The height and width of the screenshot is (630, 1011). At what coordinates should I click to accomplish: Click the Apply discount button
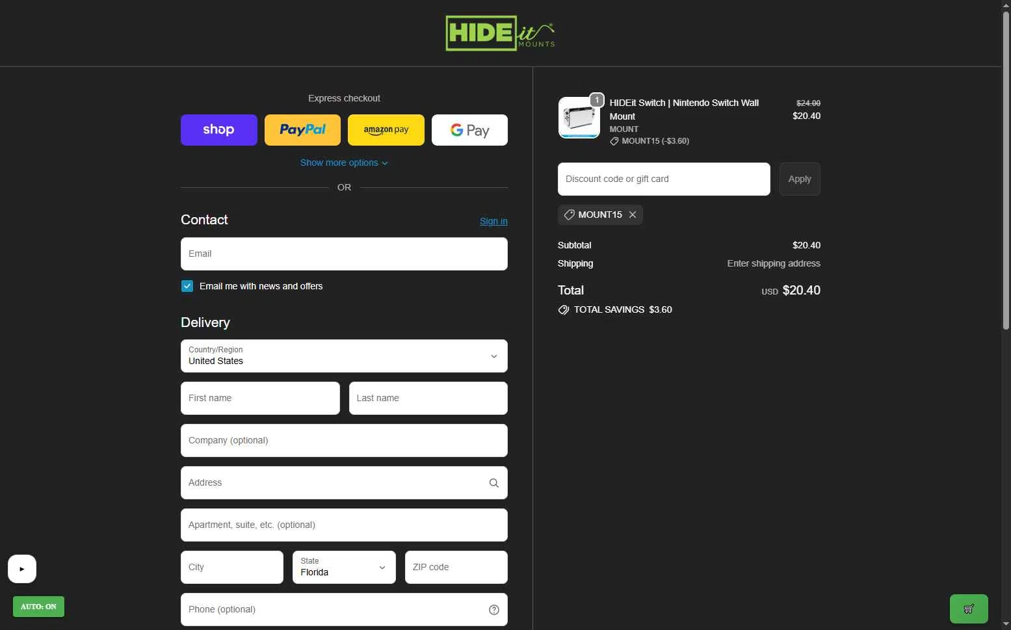800,179
